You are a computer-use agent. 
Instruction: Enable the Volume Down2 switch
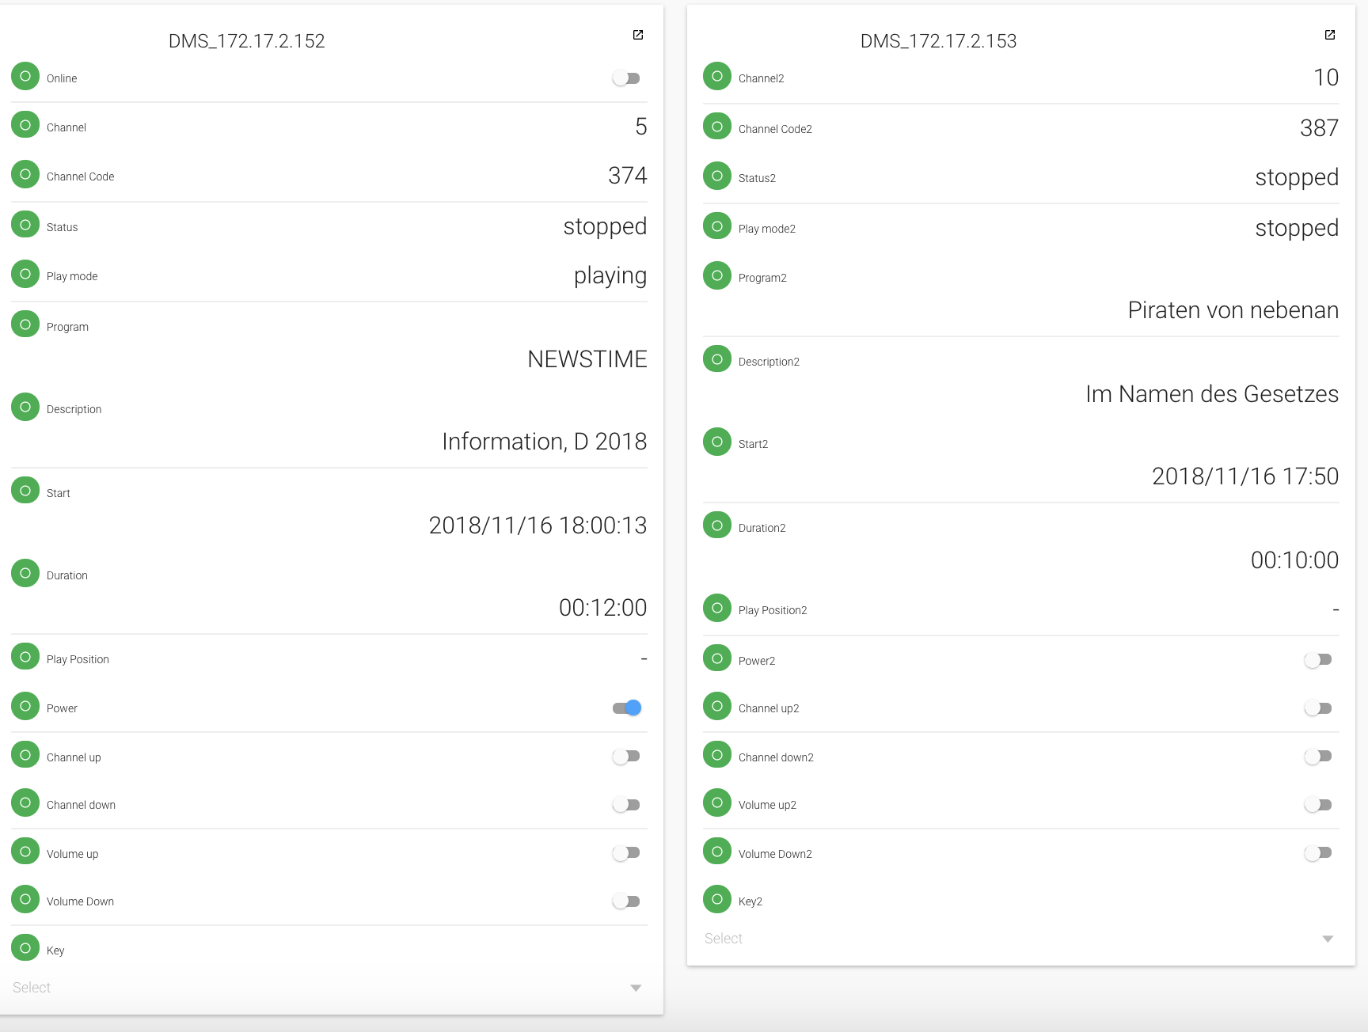pyautogui.click(x=1318, y=854)
